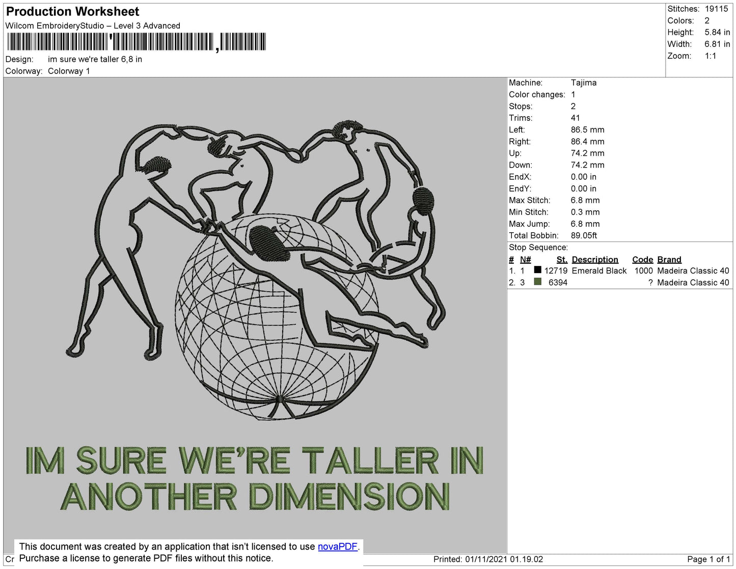
Task: Click the Total Bobbin value 89.05ft
Action: (x=584, y=235)
